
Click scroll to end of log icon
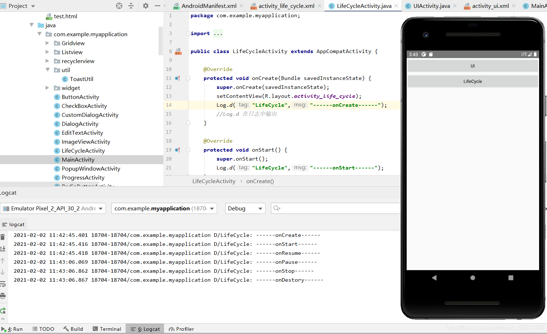click(3, 248)
